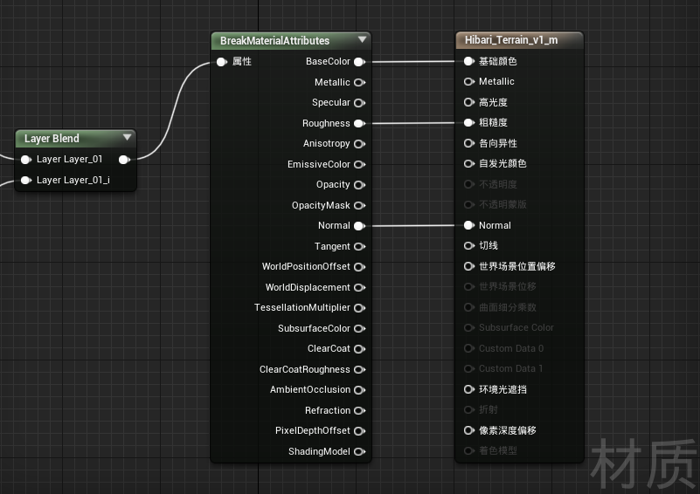Viewport: 700px width, 494px height.
Task: Select the Hibari_Terrain_v1_m node title
Action: tap(511, 39)
